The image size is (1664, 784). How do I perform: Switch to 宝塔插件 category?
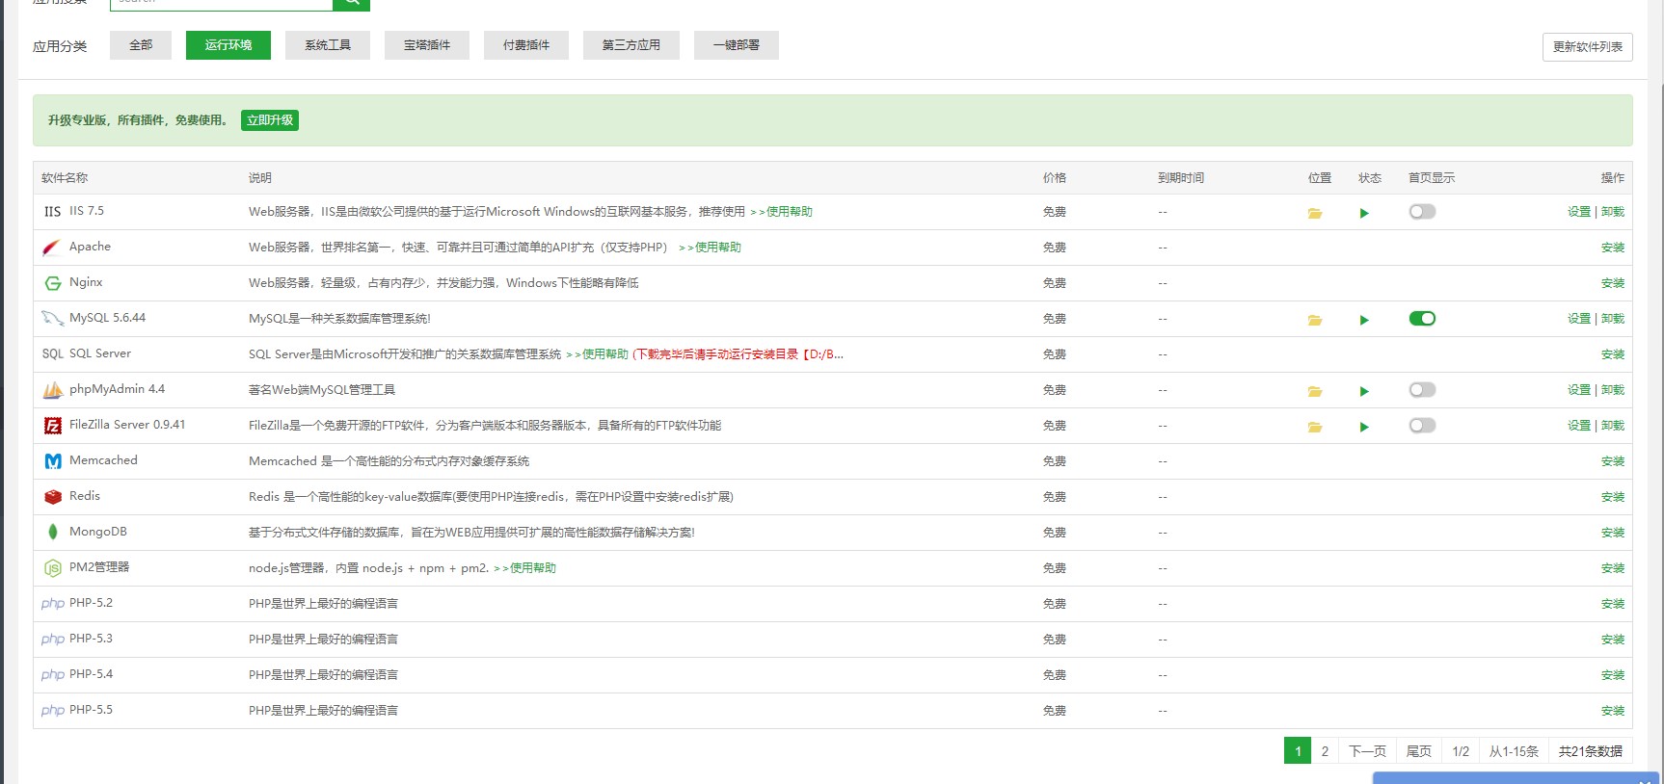(427, 45)
